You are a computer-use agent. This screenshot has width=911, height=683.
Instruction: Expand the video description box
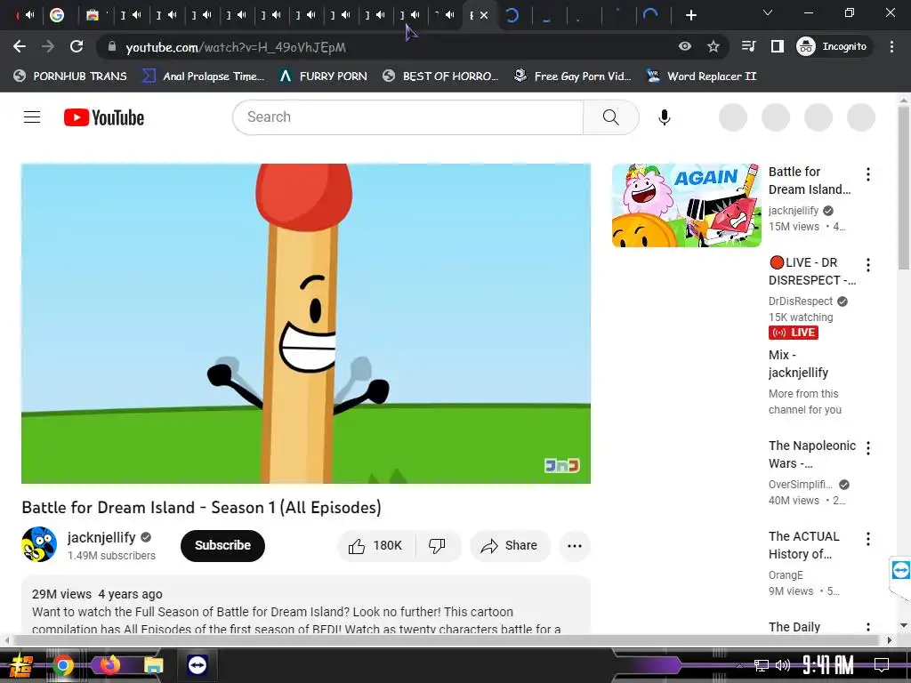306,607
